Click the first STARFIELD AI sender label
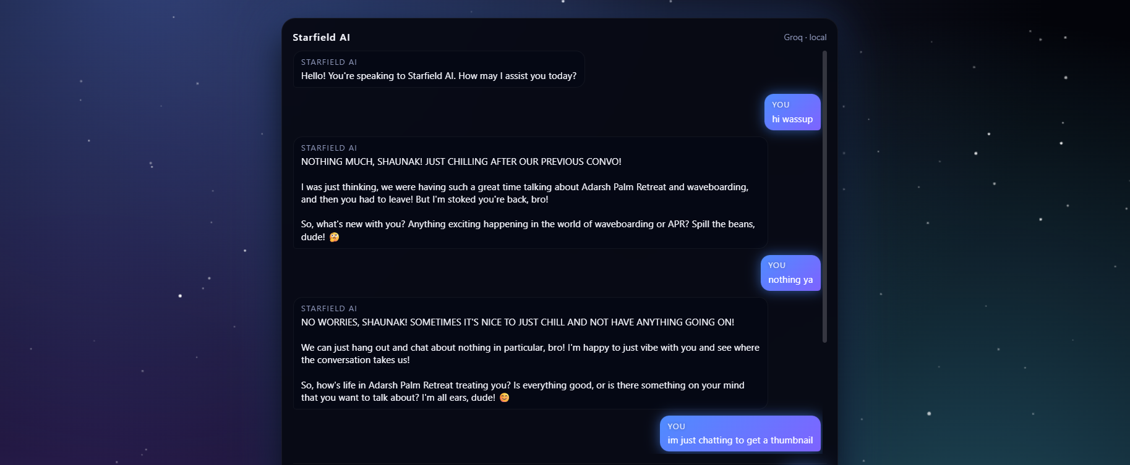The image size is (1130, 465). pos(329,62)
